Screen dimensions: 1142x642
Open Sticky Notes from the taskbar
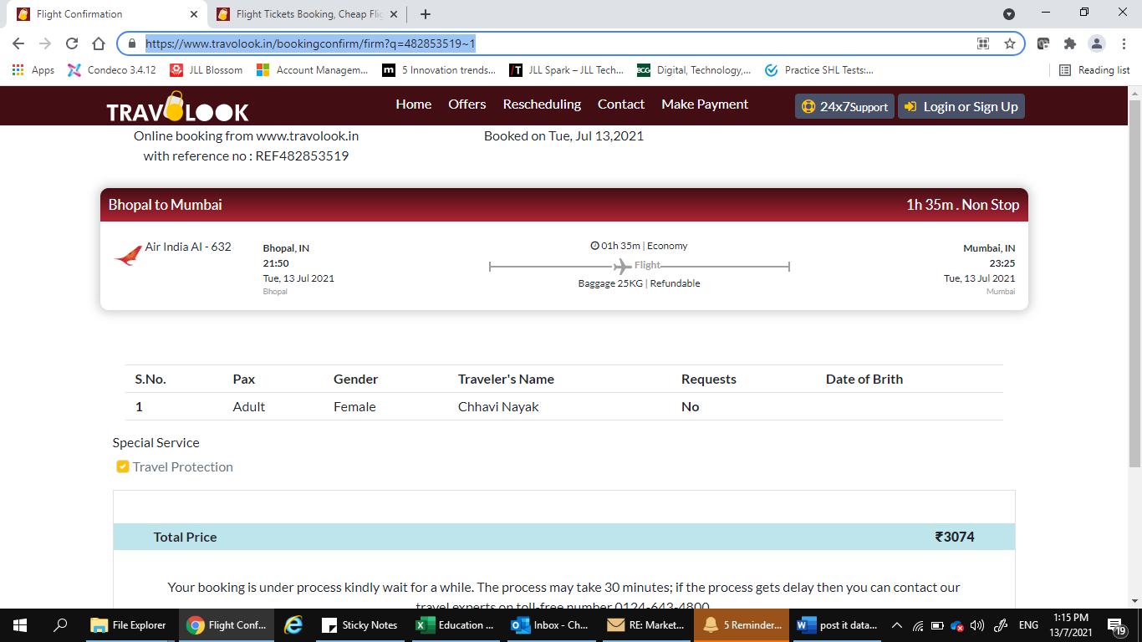point(359,624)
